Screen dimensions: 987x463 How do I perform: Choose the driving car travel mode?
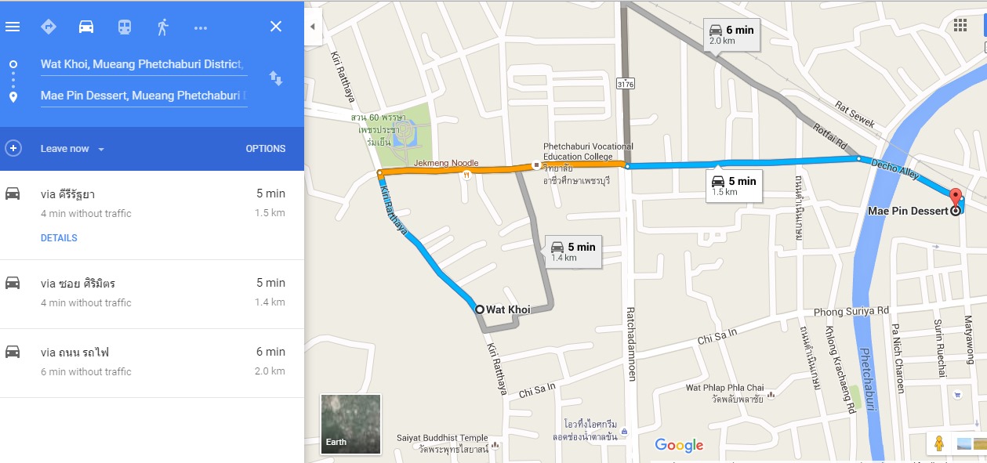coord(86,27)
